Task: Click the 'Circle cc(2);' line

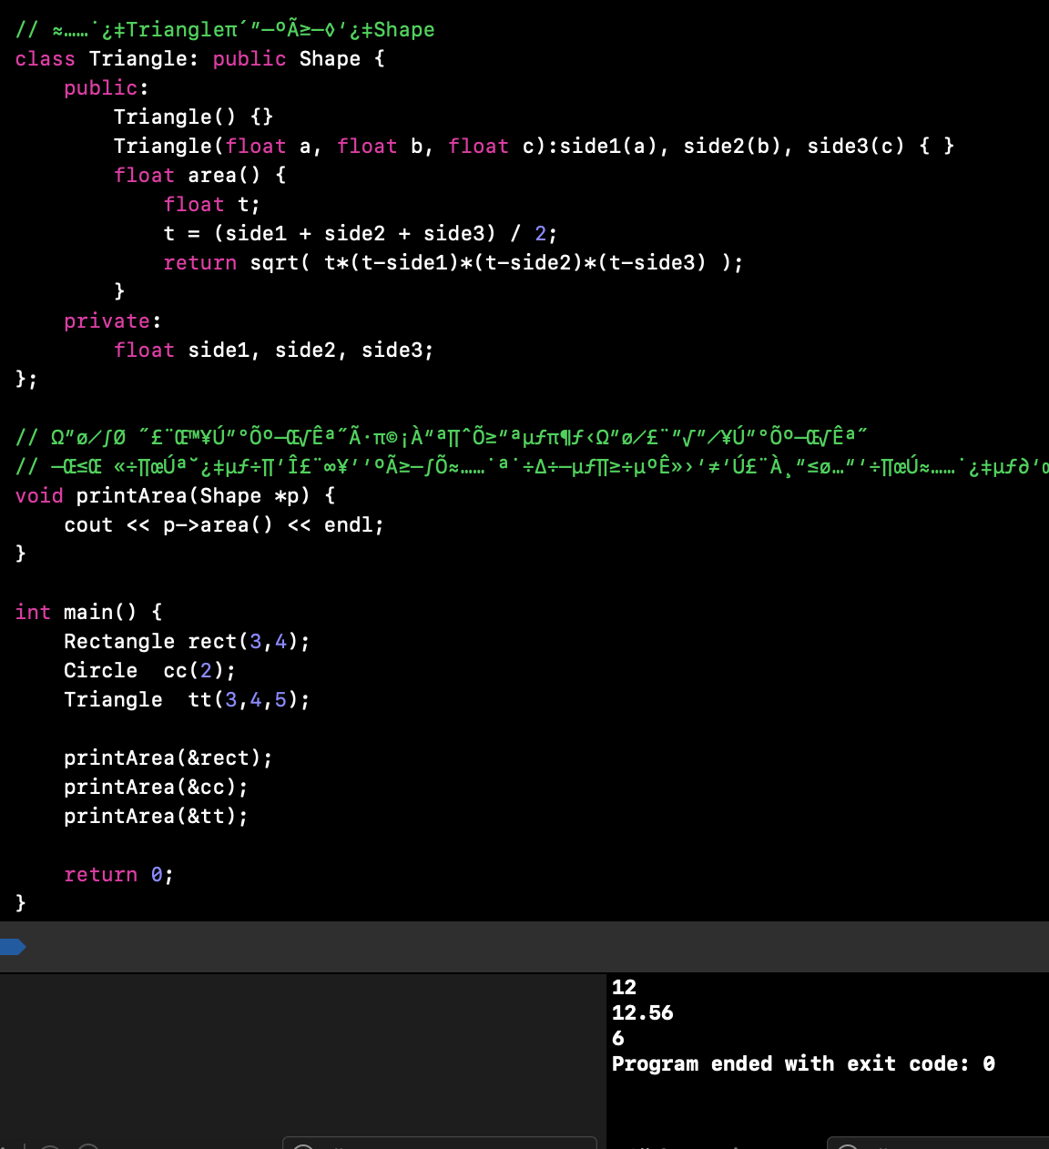Action: 149,671
